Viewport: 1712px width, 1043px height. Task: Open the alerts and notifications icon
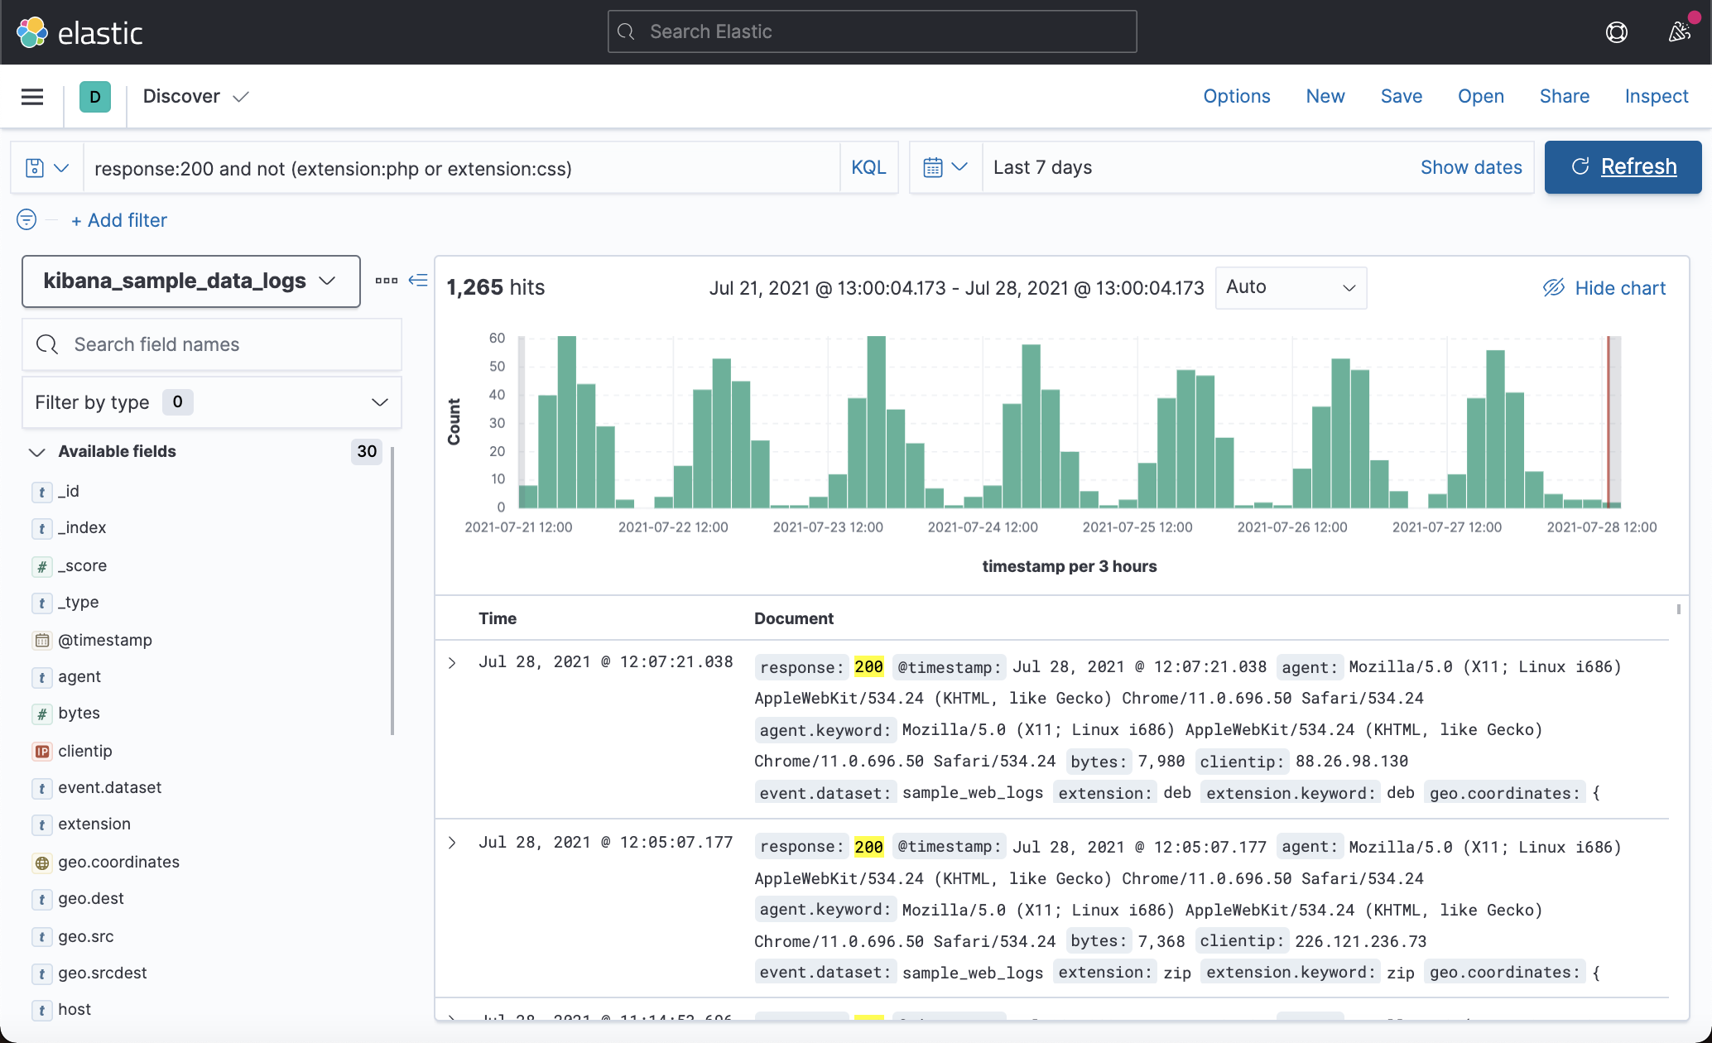pos(1681,31)
